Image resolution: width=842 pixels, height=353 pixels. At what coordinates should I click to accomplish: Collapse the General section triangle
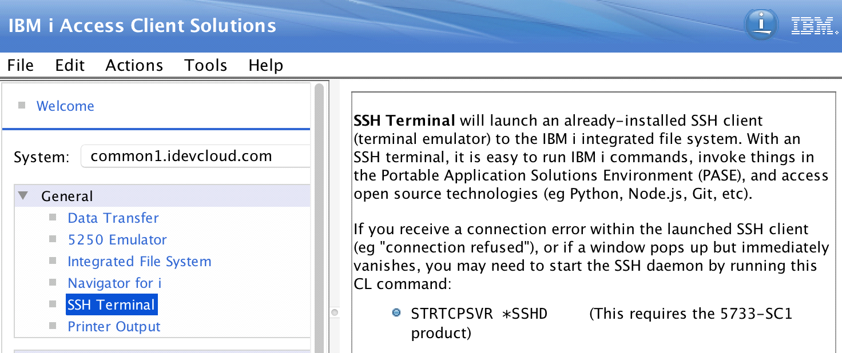pos(23,196)
